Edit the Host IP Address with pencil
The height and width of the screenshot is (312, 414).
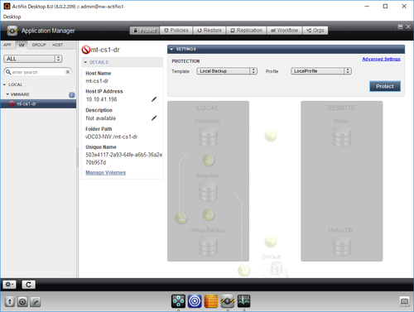click(154, 99)
